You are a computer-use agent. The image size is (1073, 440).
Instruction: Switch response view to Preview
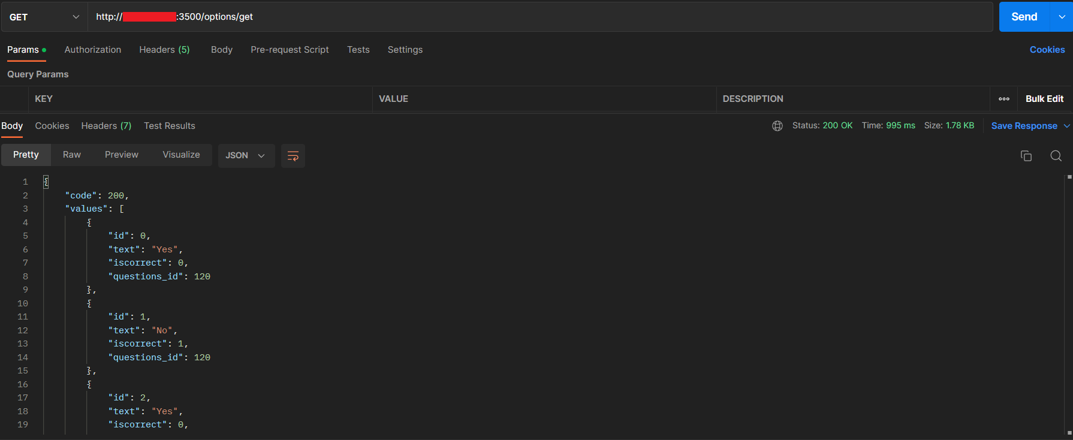122,155
